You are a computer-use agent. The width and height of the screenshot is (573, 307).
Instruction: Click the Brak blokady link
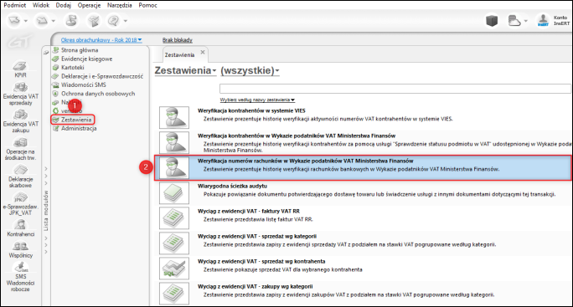[x=178, y=40]
